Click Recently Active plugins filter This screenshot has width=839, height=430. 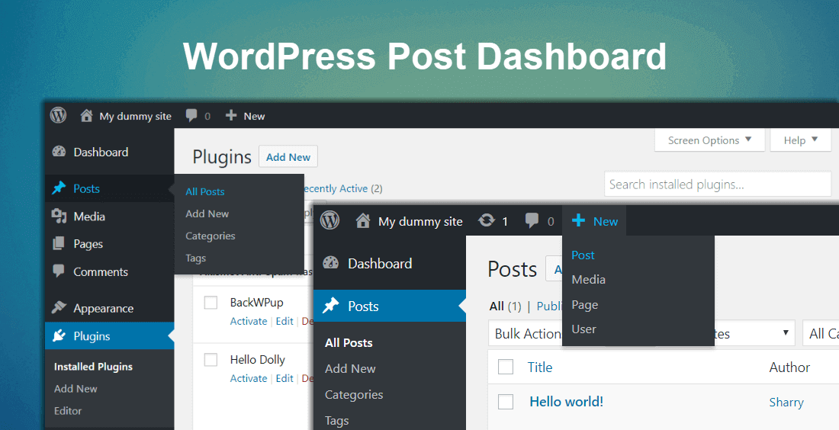click(343, 188)
